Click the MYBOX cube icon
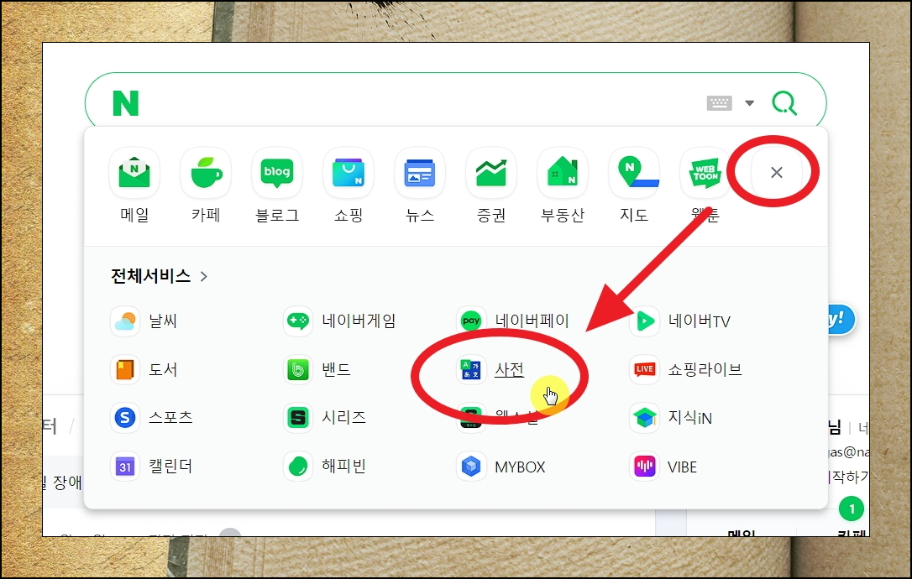Image resolution: width=912 pixels, height=579 pixels. (x=471, y=467)
